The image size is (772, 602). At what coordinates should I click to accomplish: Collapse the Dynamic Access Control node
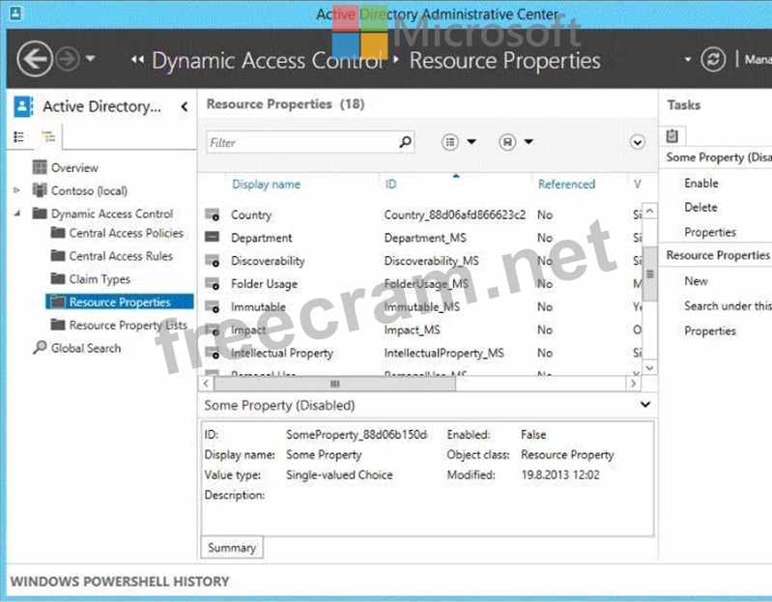point(17,214)
